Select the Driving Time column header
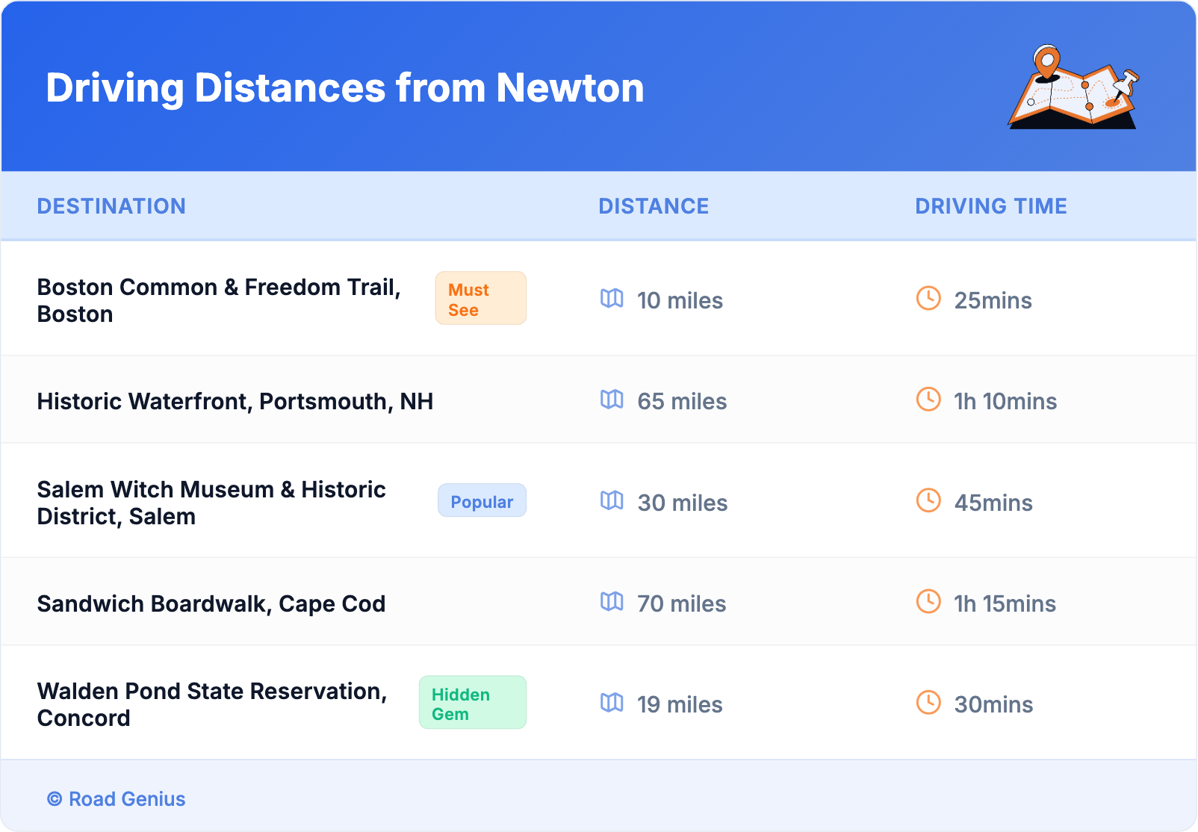 pyautogui.click(x=991, y=206)
